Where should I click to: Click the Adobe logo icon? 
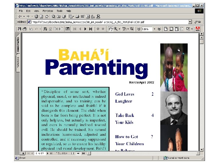coord(198,29)
